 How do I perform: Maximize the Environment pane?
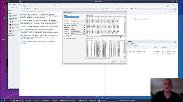tap(176, 9)
